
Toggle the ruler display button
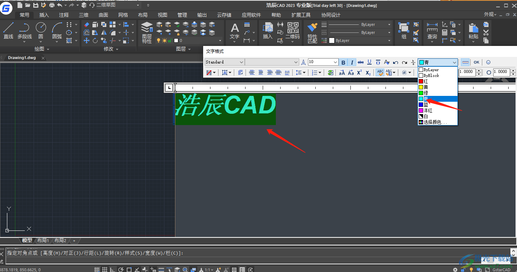click(x=465, y=62)
